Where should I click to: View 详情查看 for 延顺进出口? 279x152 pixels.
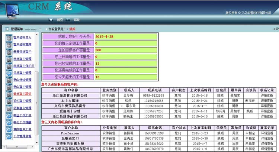click(267, 138)
